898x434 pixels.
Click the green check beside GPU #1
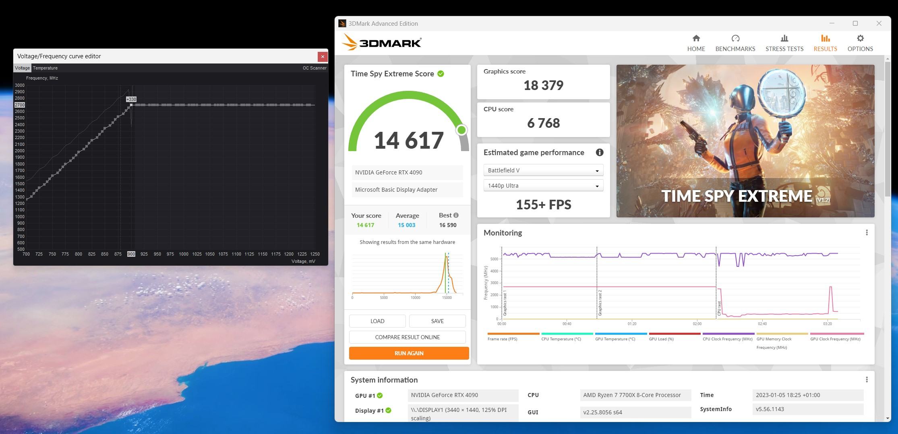380,395
